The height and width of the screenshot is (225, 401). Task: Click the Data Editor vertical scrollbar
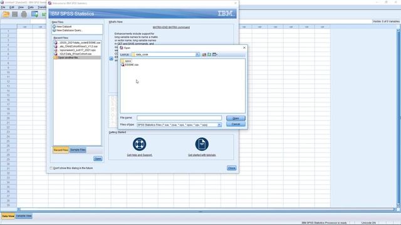point(398,117)
